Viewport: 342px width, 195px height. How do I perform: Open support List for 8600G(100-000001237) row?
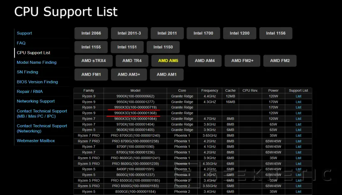click(298, 175)
